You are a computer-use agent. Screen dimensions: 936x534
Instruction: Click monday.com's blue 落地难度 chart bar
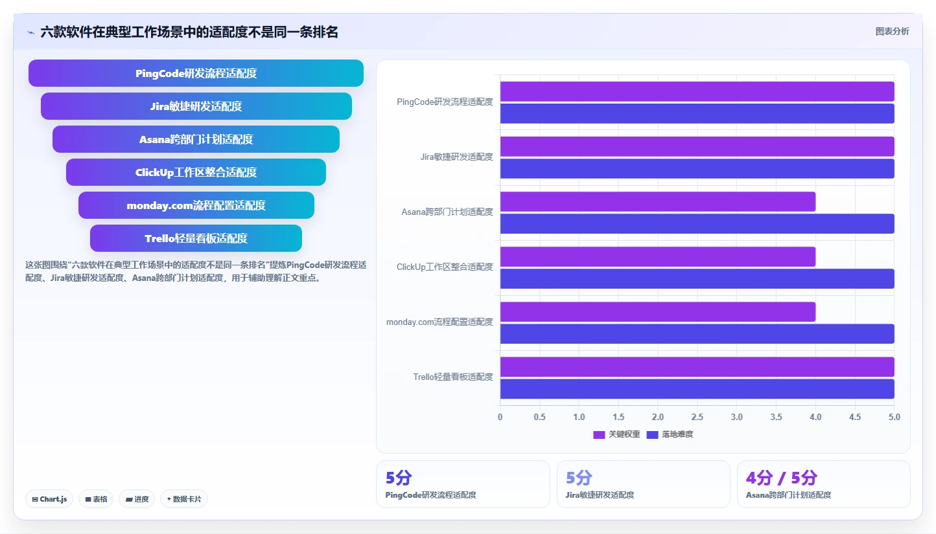pos(697,333)
